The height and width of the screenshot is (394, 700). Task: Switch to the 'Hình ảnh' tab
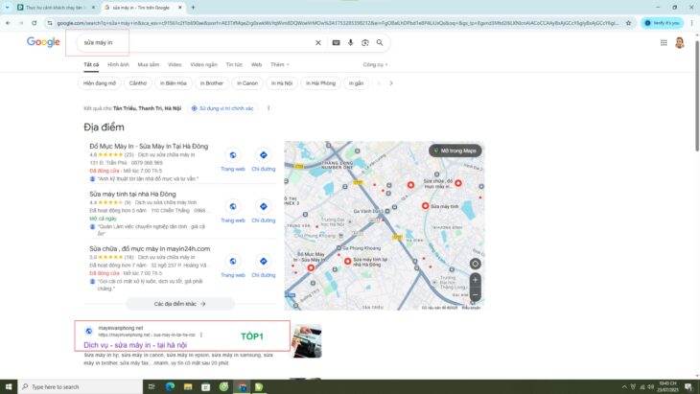point(118,64)
